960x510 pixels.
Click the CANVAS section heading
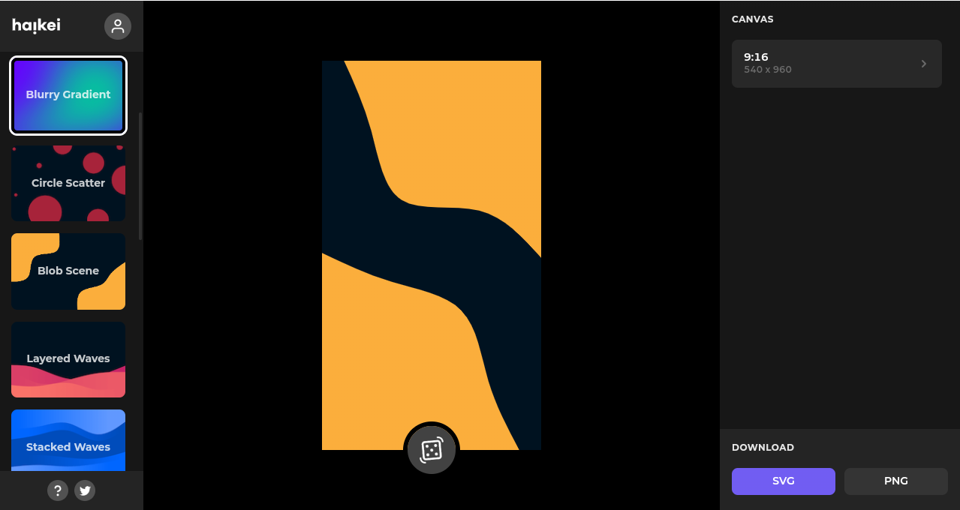point(752,19)
